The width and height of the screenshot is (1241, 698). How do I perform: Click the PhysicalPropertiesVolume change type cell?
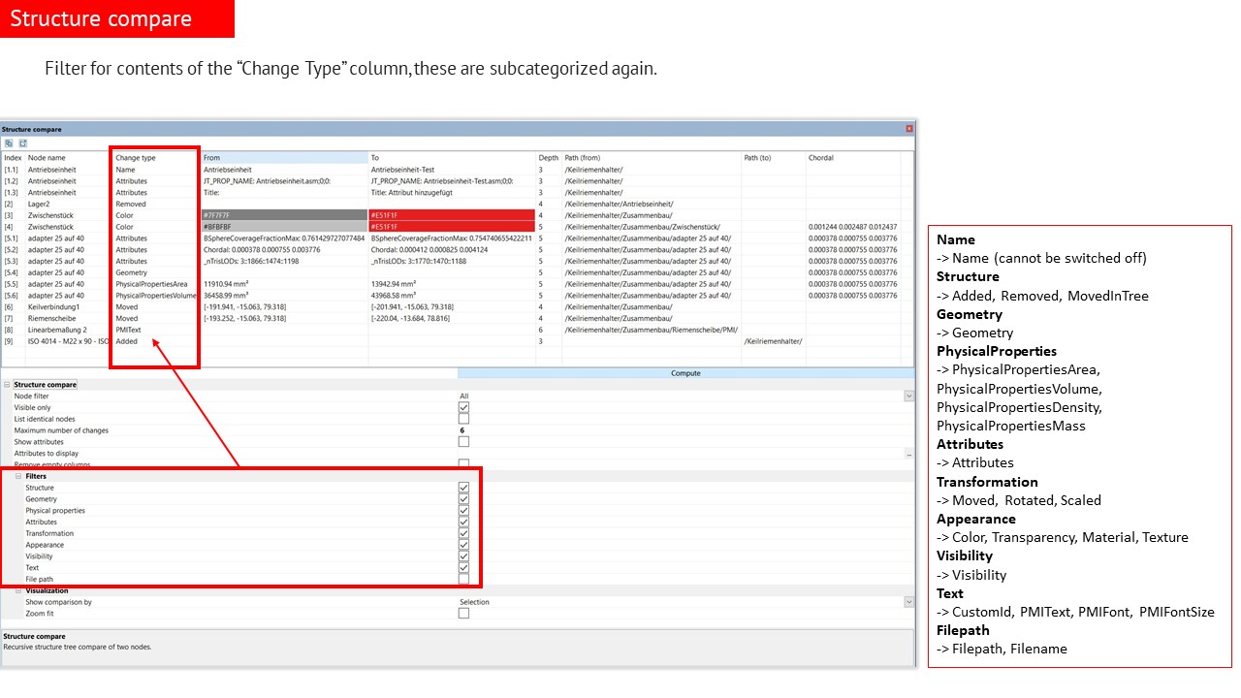click(155, 296)
